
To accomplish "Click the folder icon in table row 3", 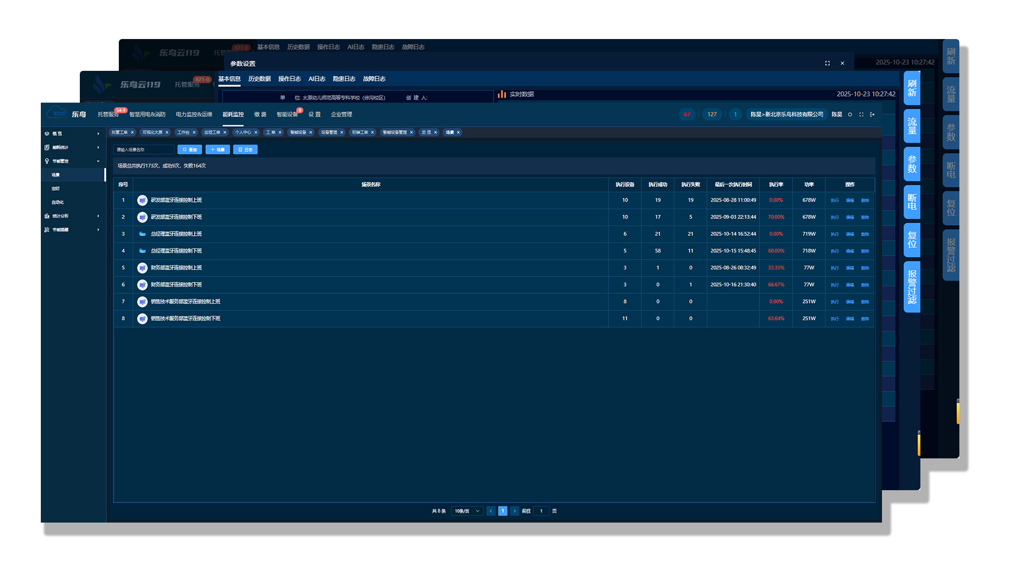I will click(142, 234).
